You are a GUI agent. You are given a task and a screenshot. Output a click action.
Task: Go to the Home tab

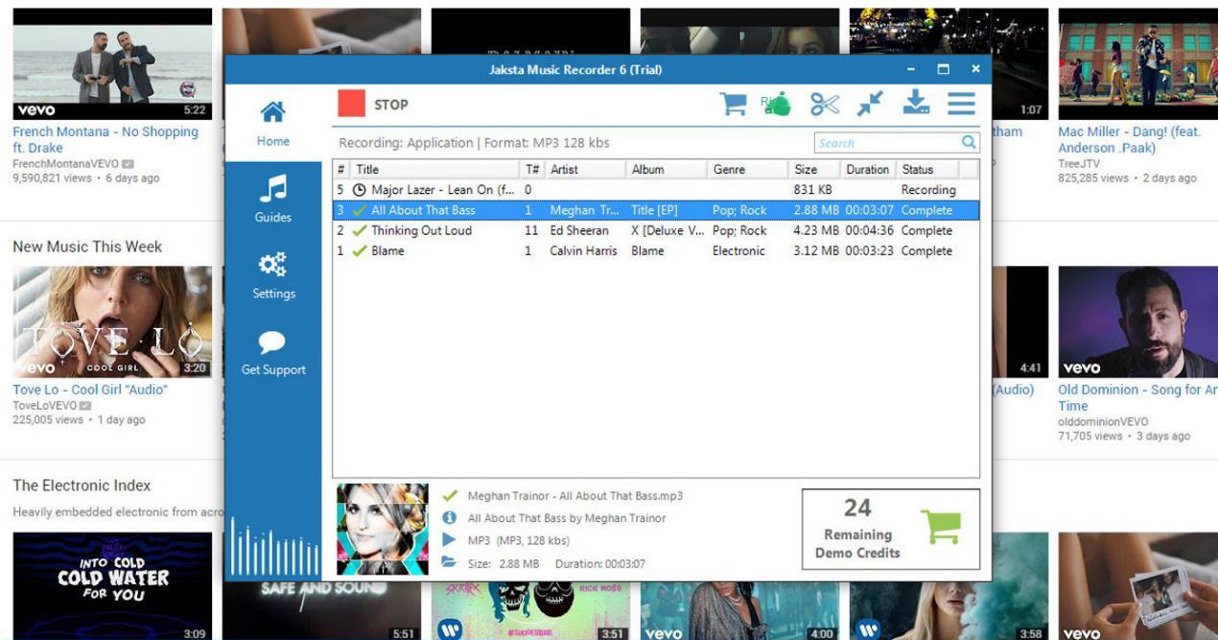click(x=273, y=124)
